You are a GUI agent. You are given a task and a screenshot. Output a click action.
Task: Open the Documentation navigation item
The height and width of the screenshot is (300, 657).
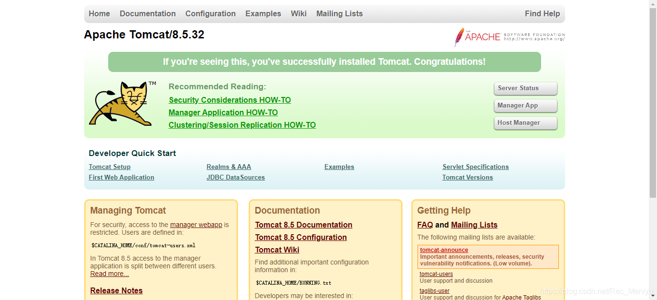coord(148,13)
